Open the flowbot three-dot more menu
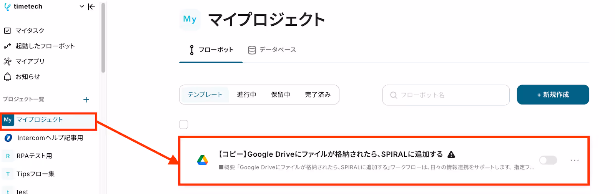 (x=575, y=160)
